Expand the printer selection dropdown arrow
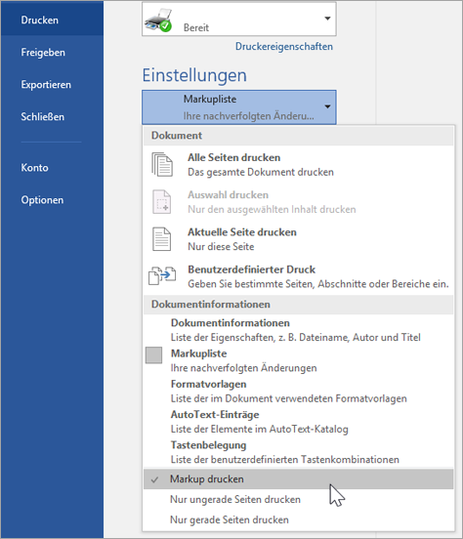This screenshot has width=463, height=539. (x=327, y=19)
